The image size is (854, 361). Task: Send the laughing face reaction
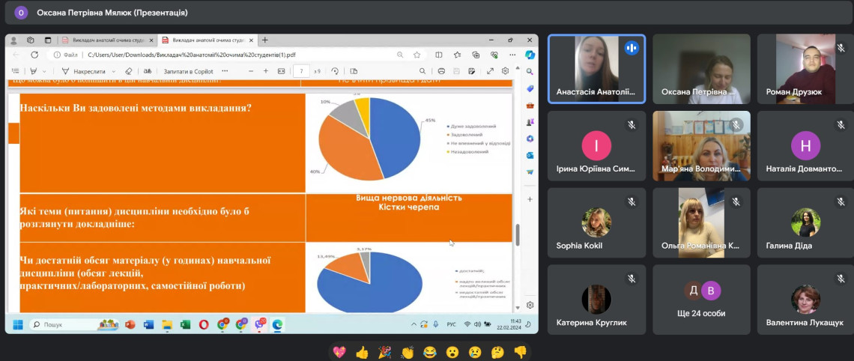point(430,352)
